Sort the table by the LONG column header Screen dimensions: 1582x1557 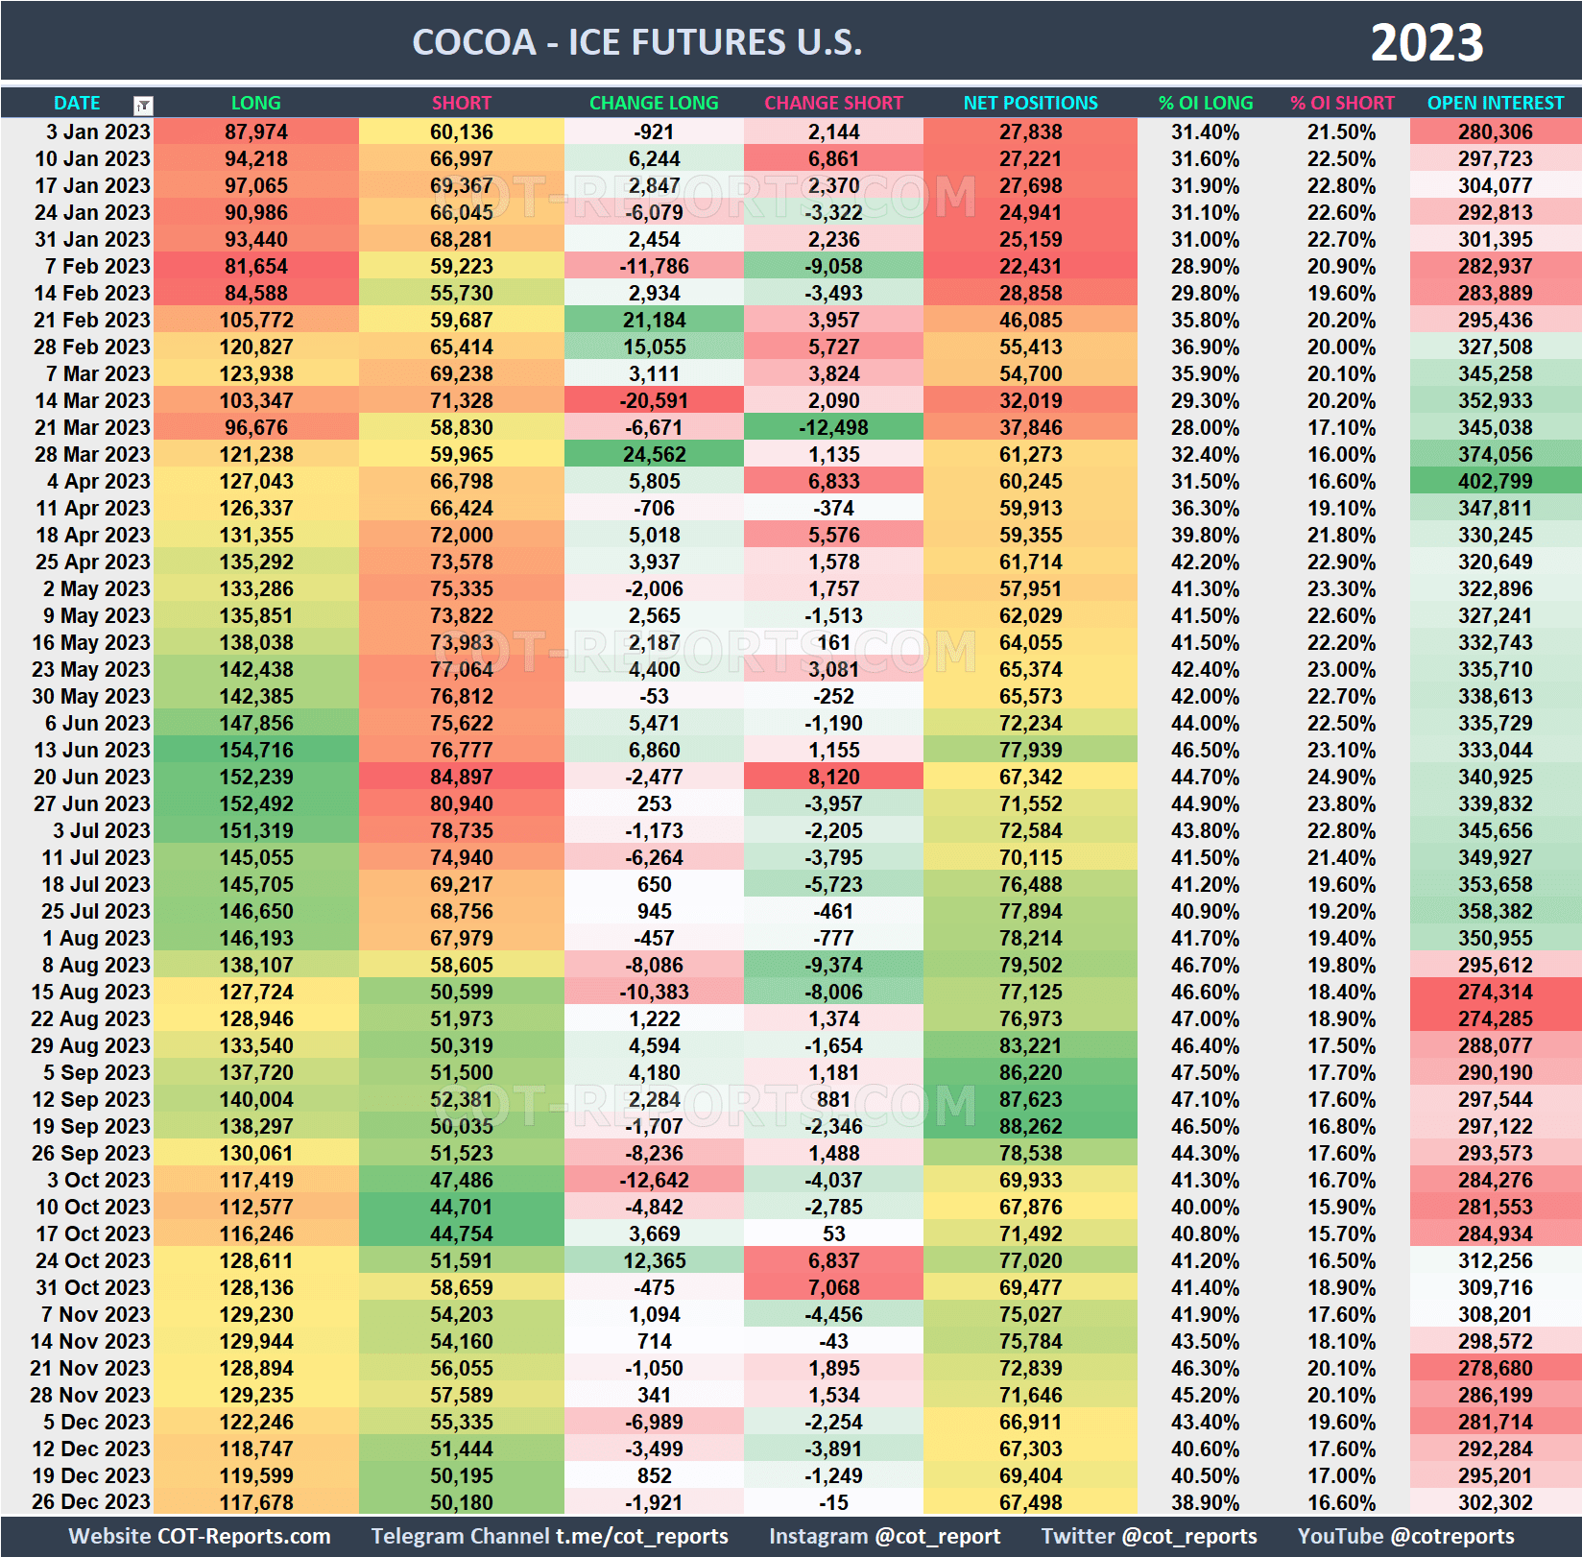(255, 103)
